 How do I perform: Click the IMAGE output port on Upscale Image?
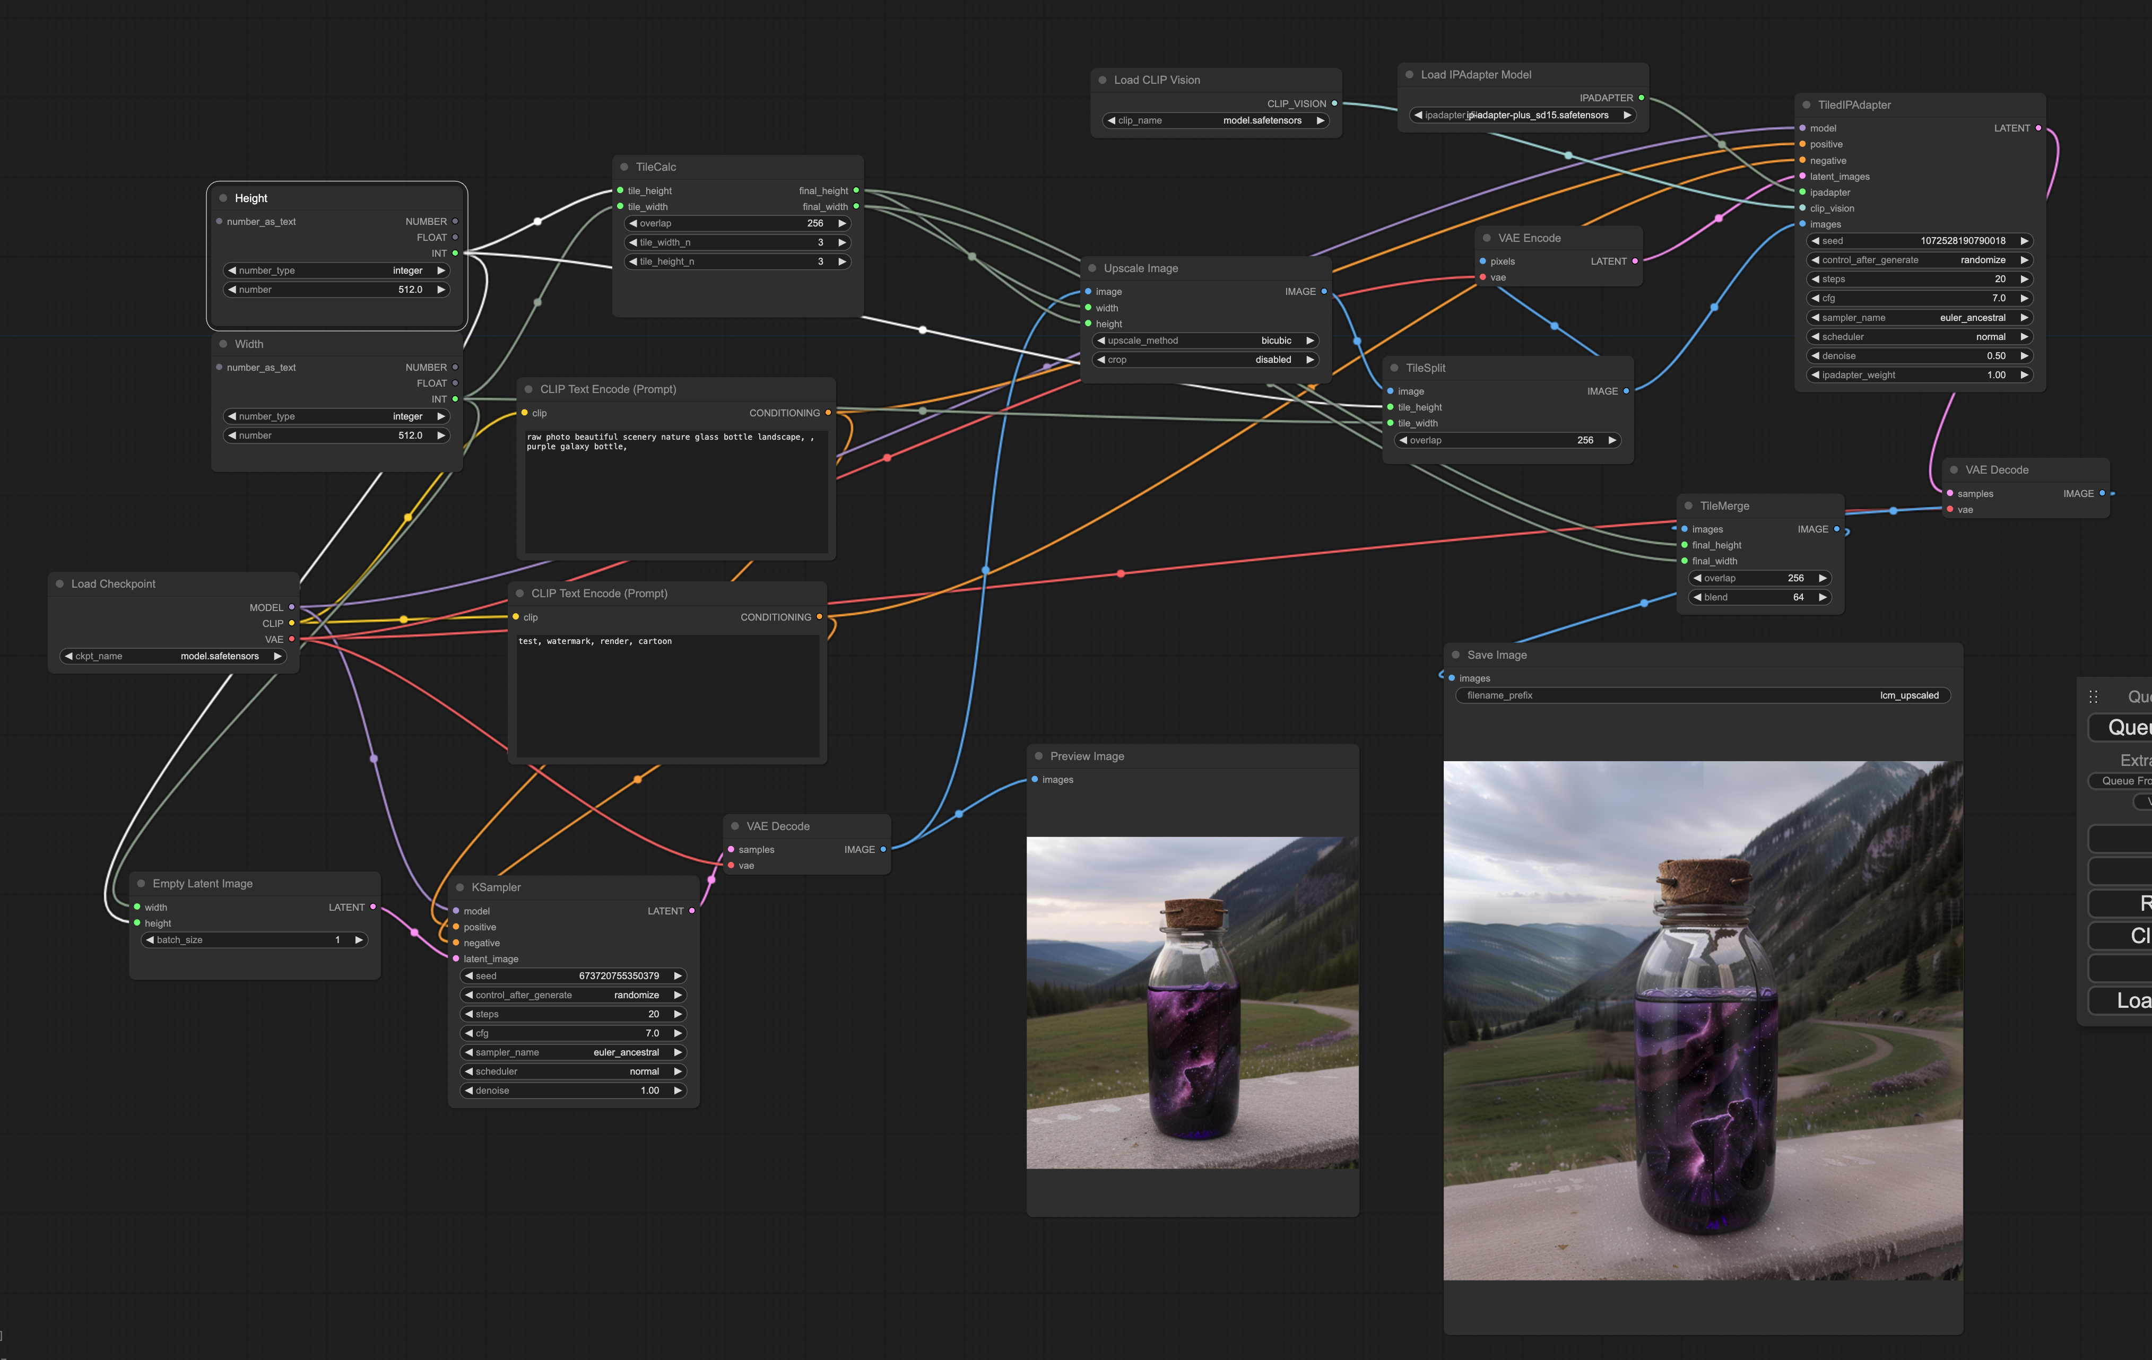coord(1324,292)
